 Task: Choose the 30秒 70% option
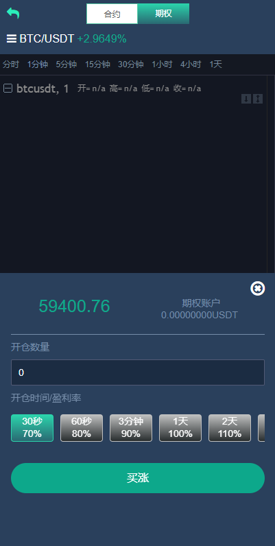[32, 428]
